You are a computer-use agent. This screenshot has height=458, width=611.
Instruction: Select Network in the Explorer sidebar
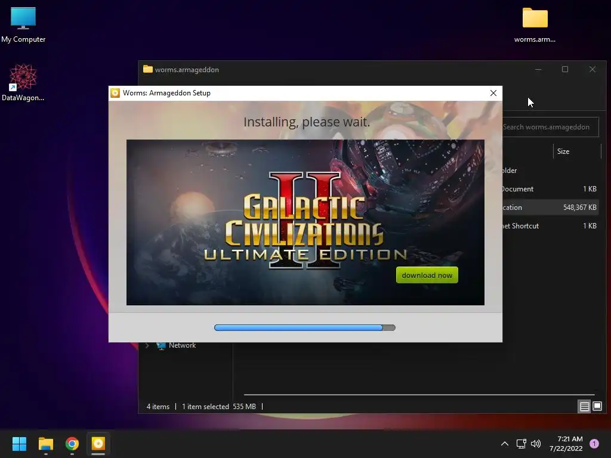tap(182, 345)
